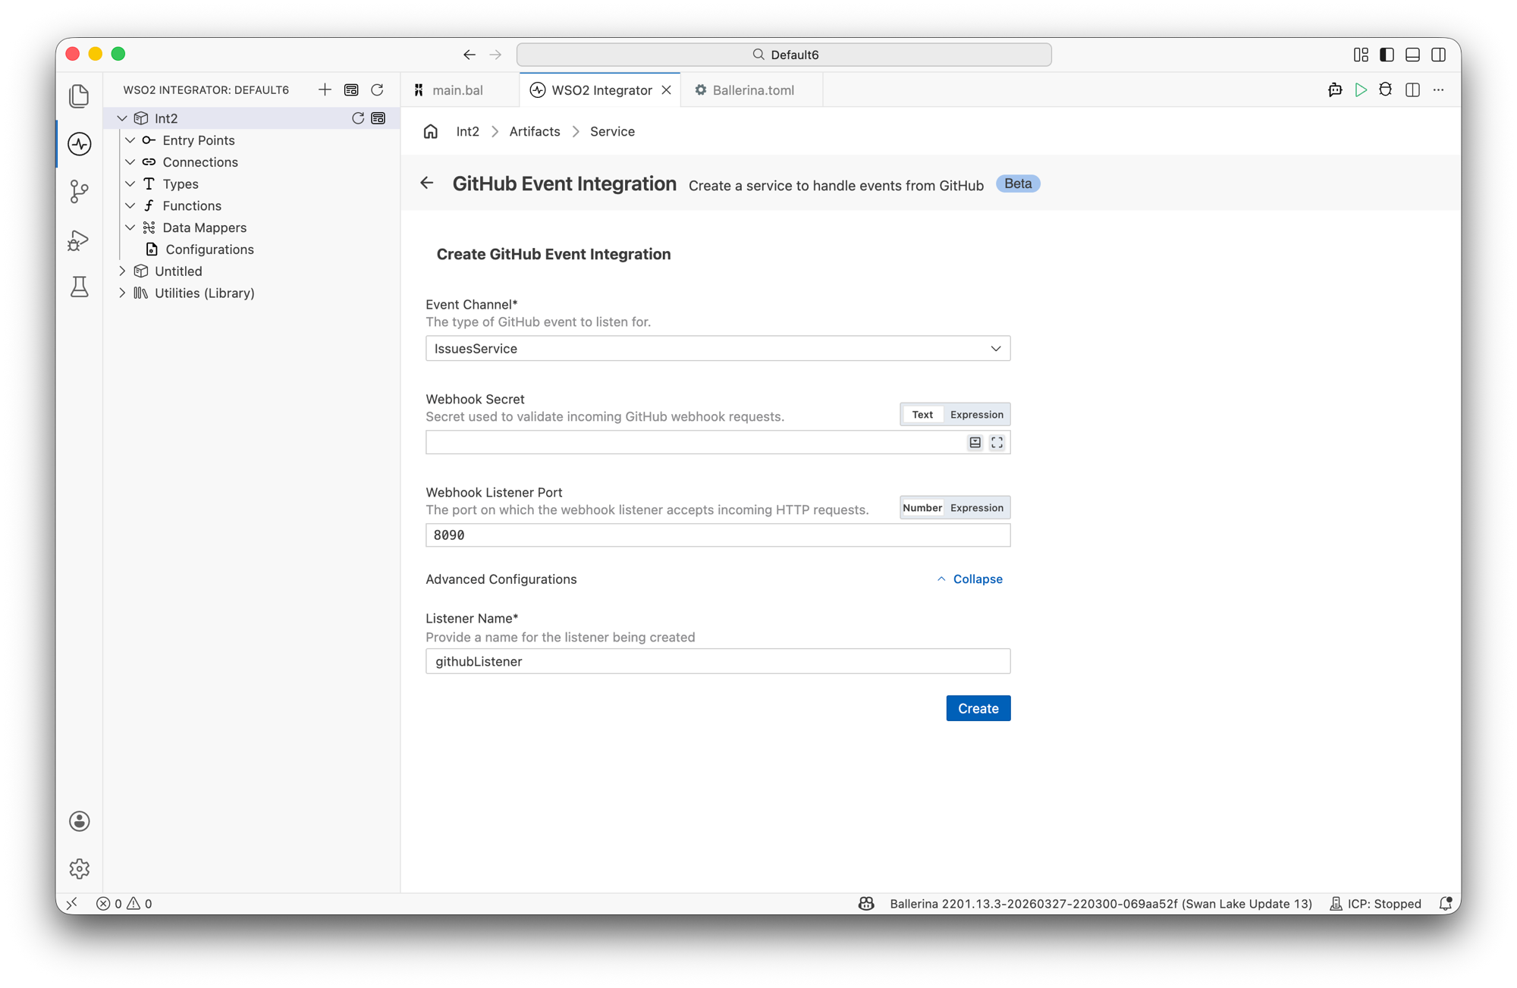Click Default6 search command center
1517x988 pixels.
784,55
